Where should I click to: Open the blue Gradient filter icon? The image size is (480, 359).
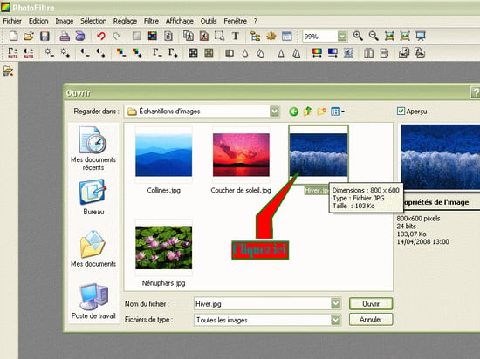[333, 53]
